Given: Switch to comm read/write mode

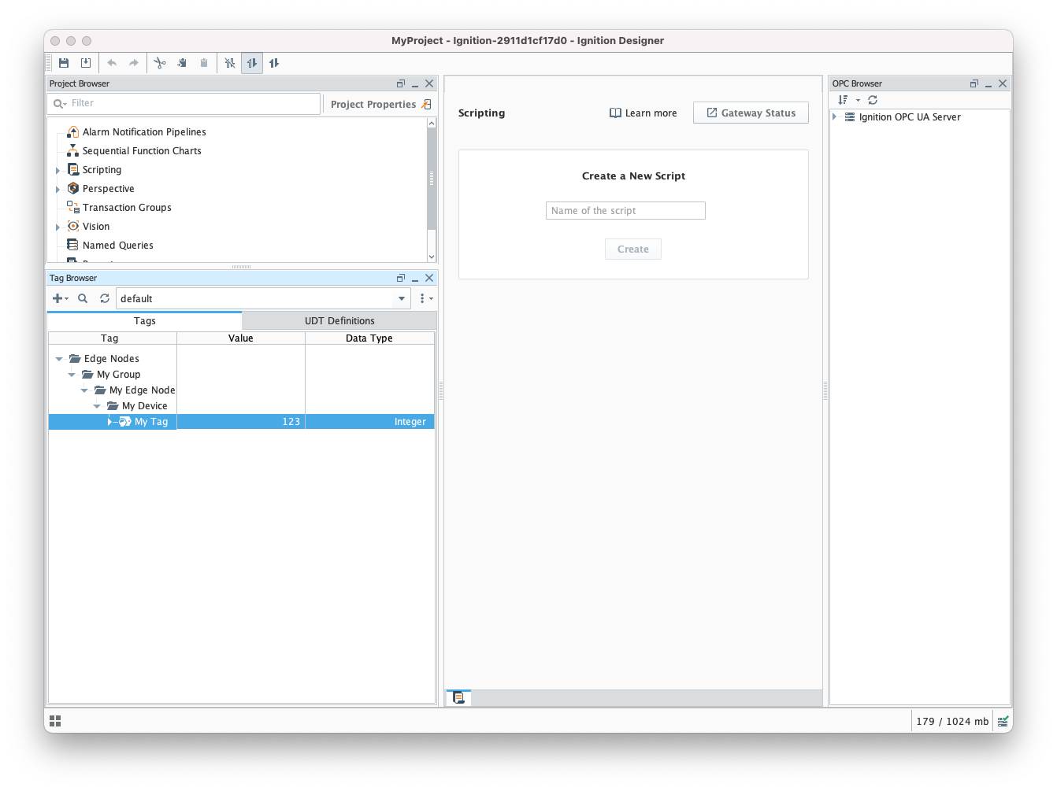Looking at the screenshot, I should click(274, 63).
